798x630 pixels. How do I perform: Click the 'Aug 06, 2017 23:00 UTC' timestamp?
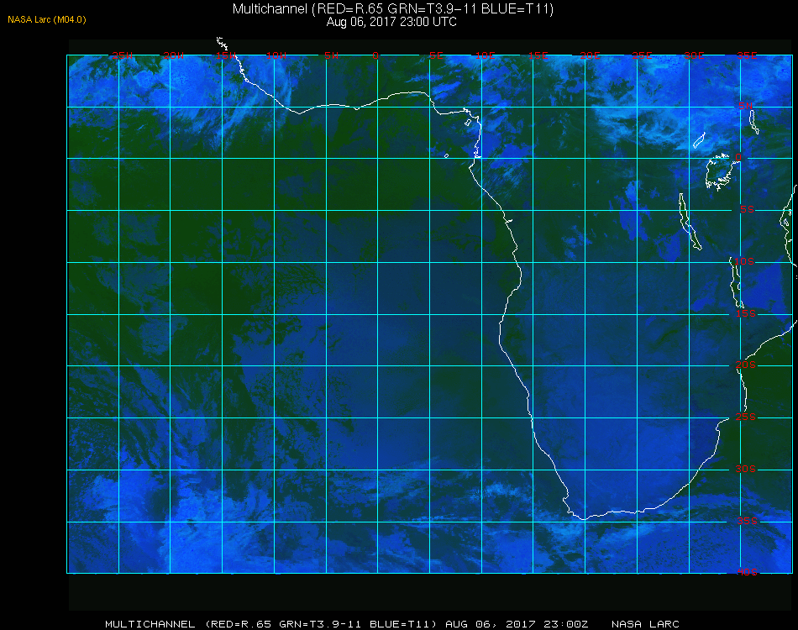391,22
